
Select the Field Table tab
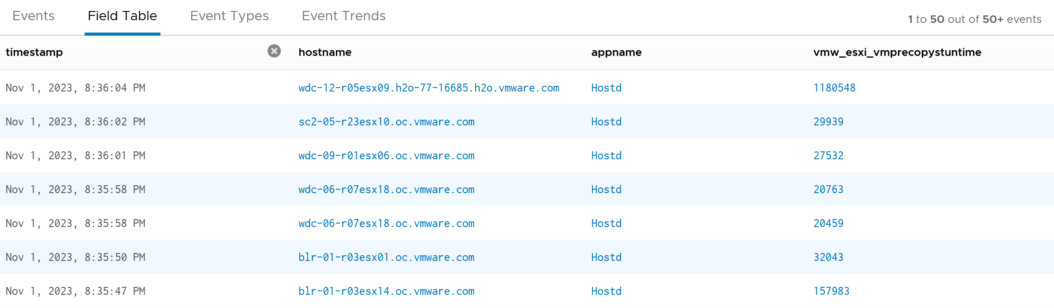[x=123, y=16]
